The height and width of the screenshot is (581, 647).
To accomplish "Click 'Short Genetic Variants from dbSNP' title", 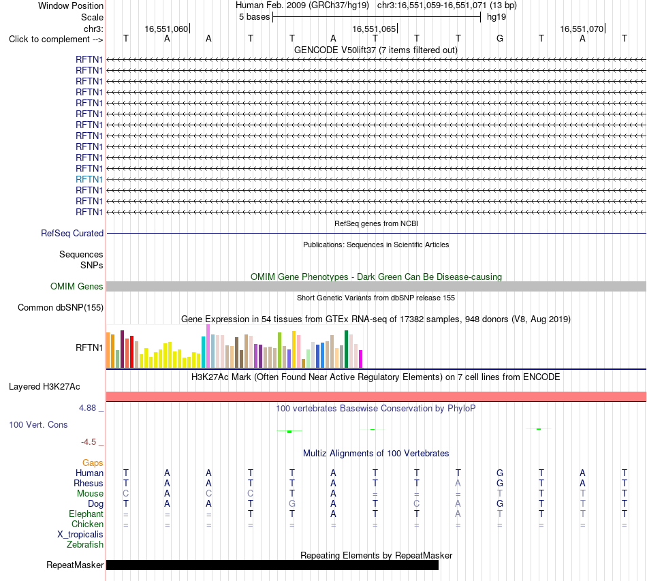I will click(376, 298).
